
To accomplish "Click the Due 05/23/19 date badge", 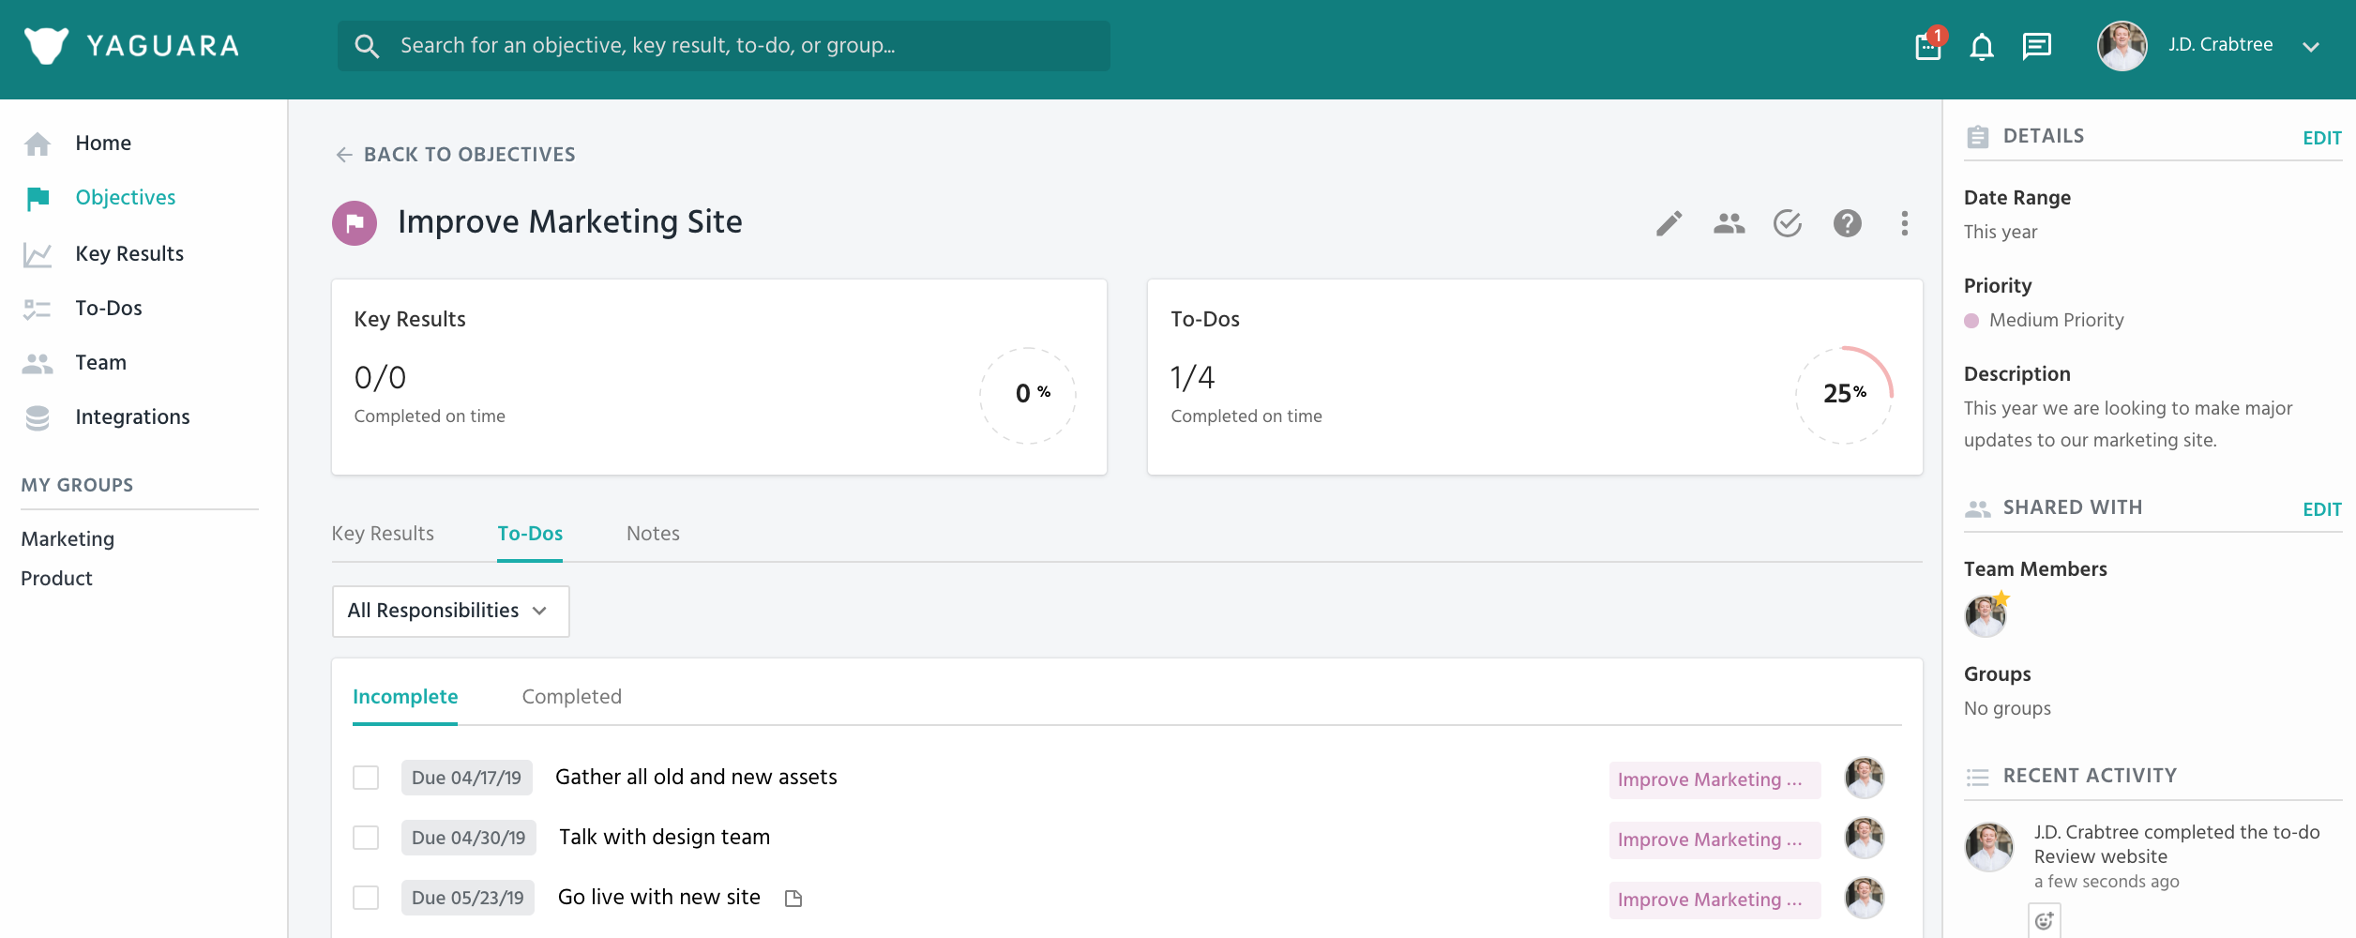I will pyautogui.click(x=468, y=898).
